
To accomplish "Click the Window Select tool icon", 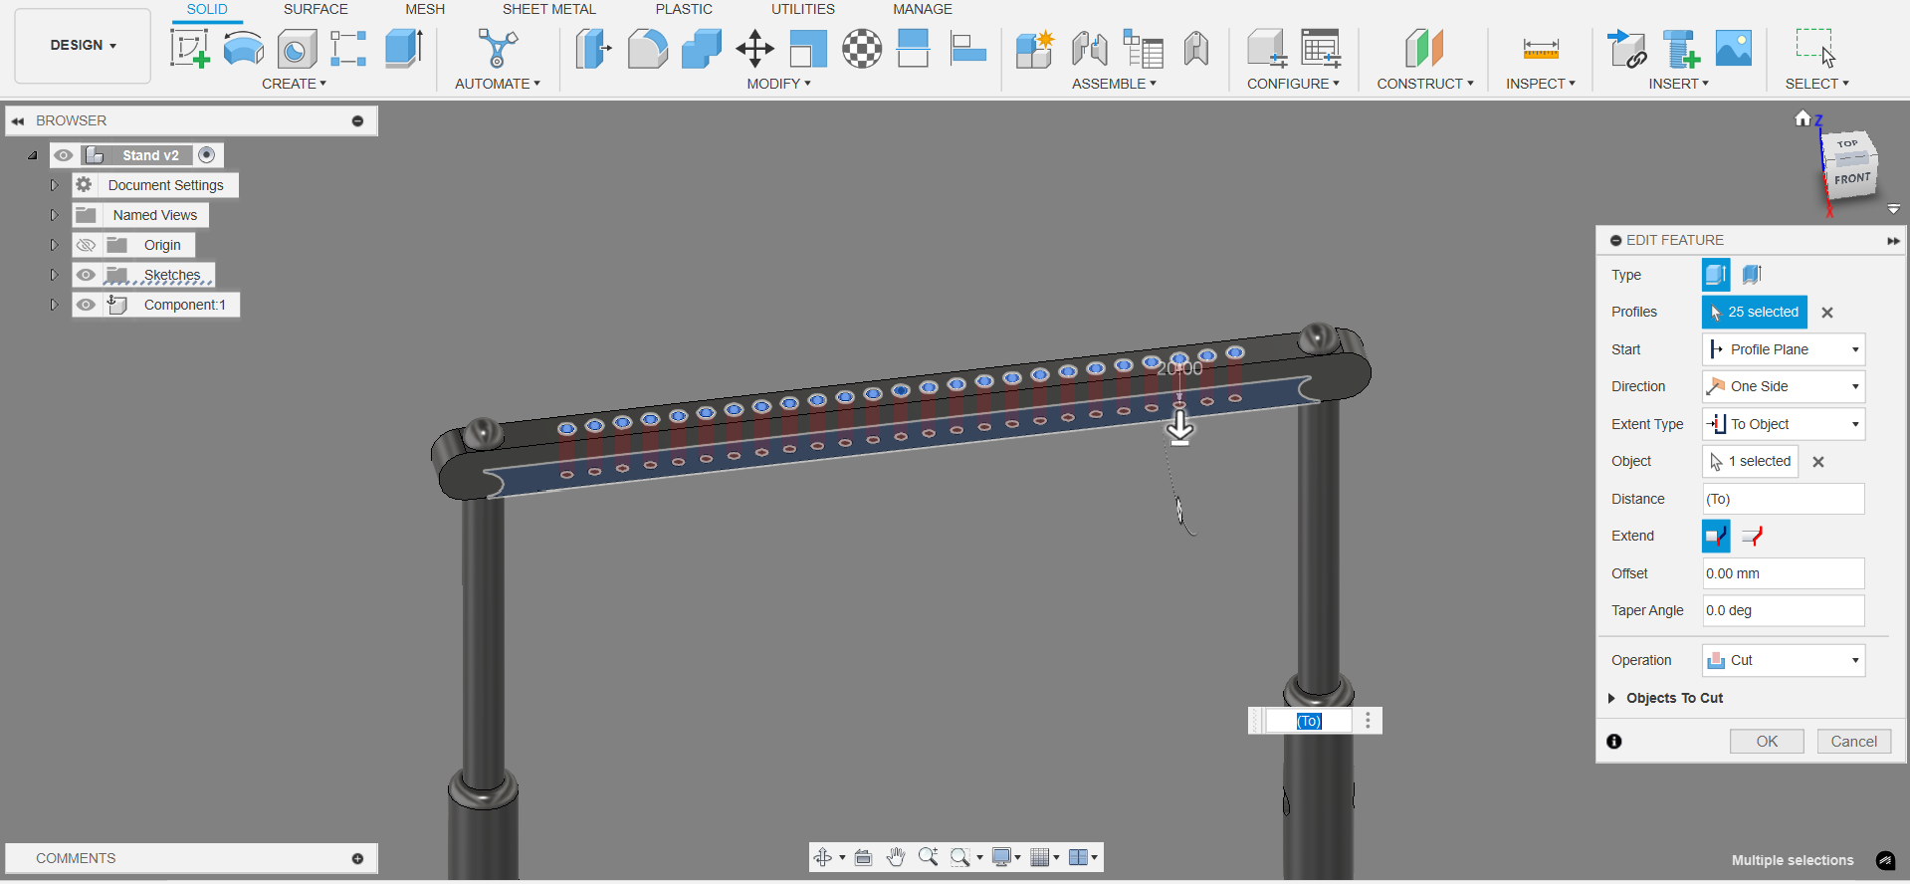I will click(1815, 48).
